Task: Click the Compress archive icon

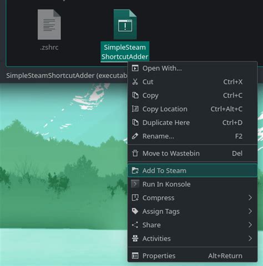Action: point(135,198)
